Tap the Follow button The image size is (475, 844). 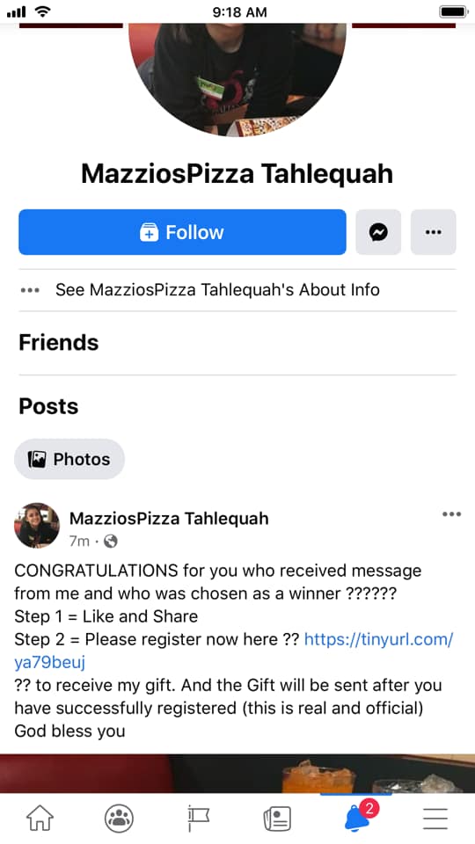(182, 232)
